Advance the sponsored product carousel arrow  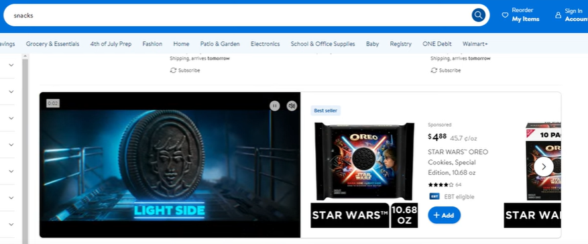tap(543, 166)
